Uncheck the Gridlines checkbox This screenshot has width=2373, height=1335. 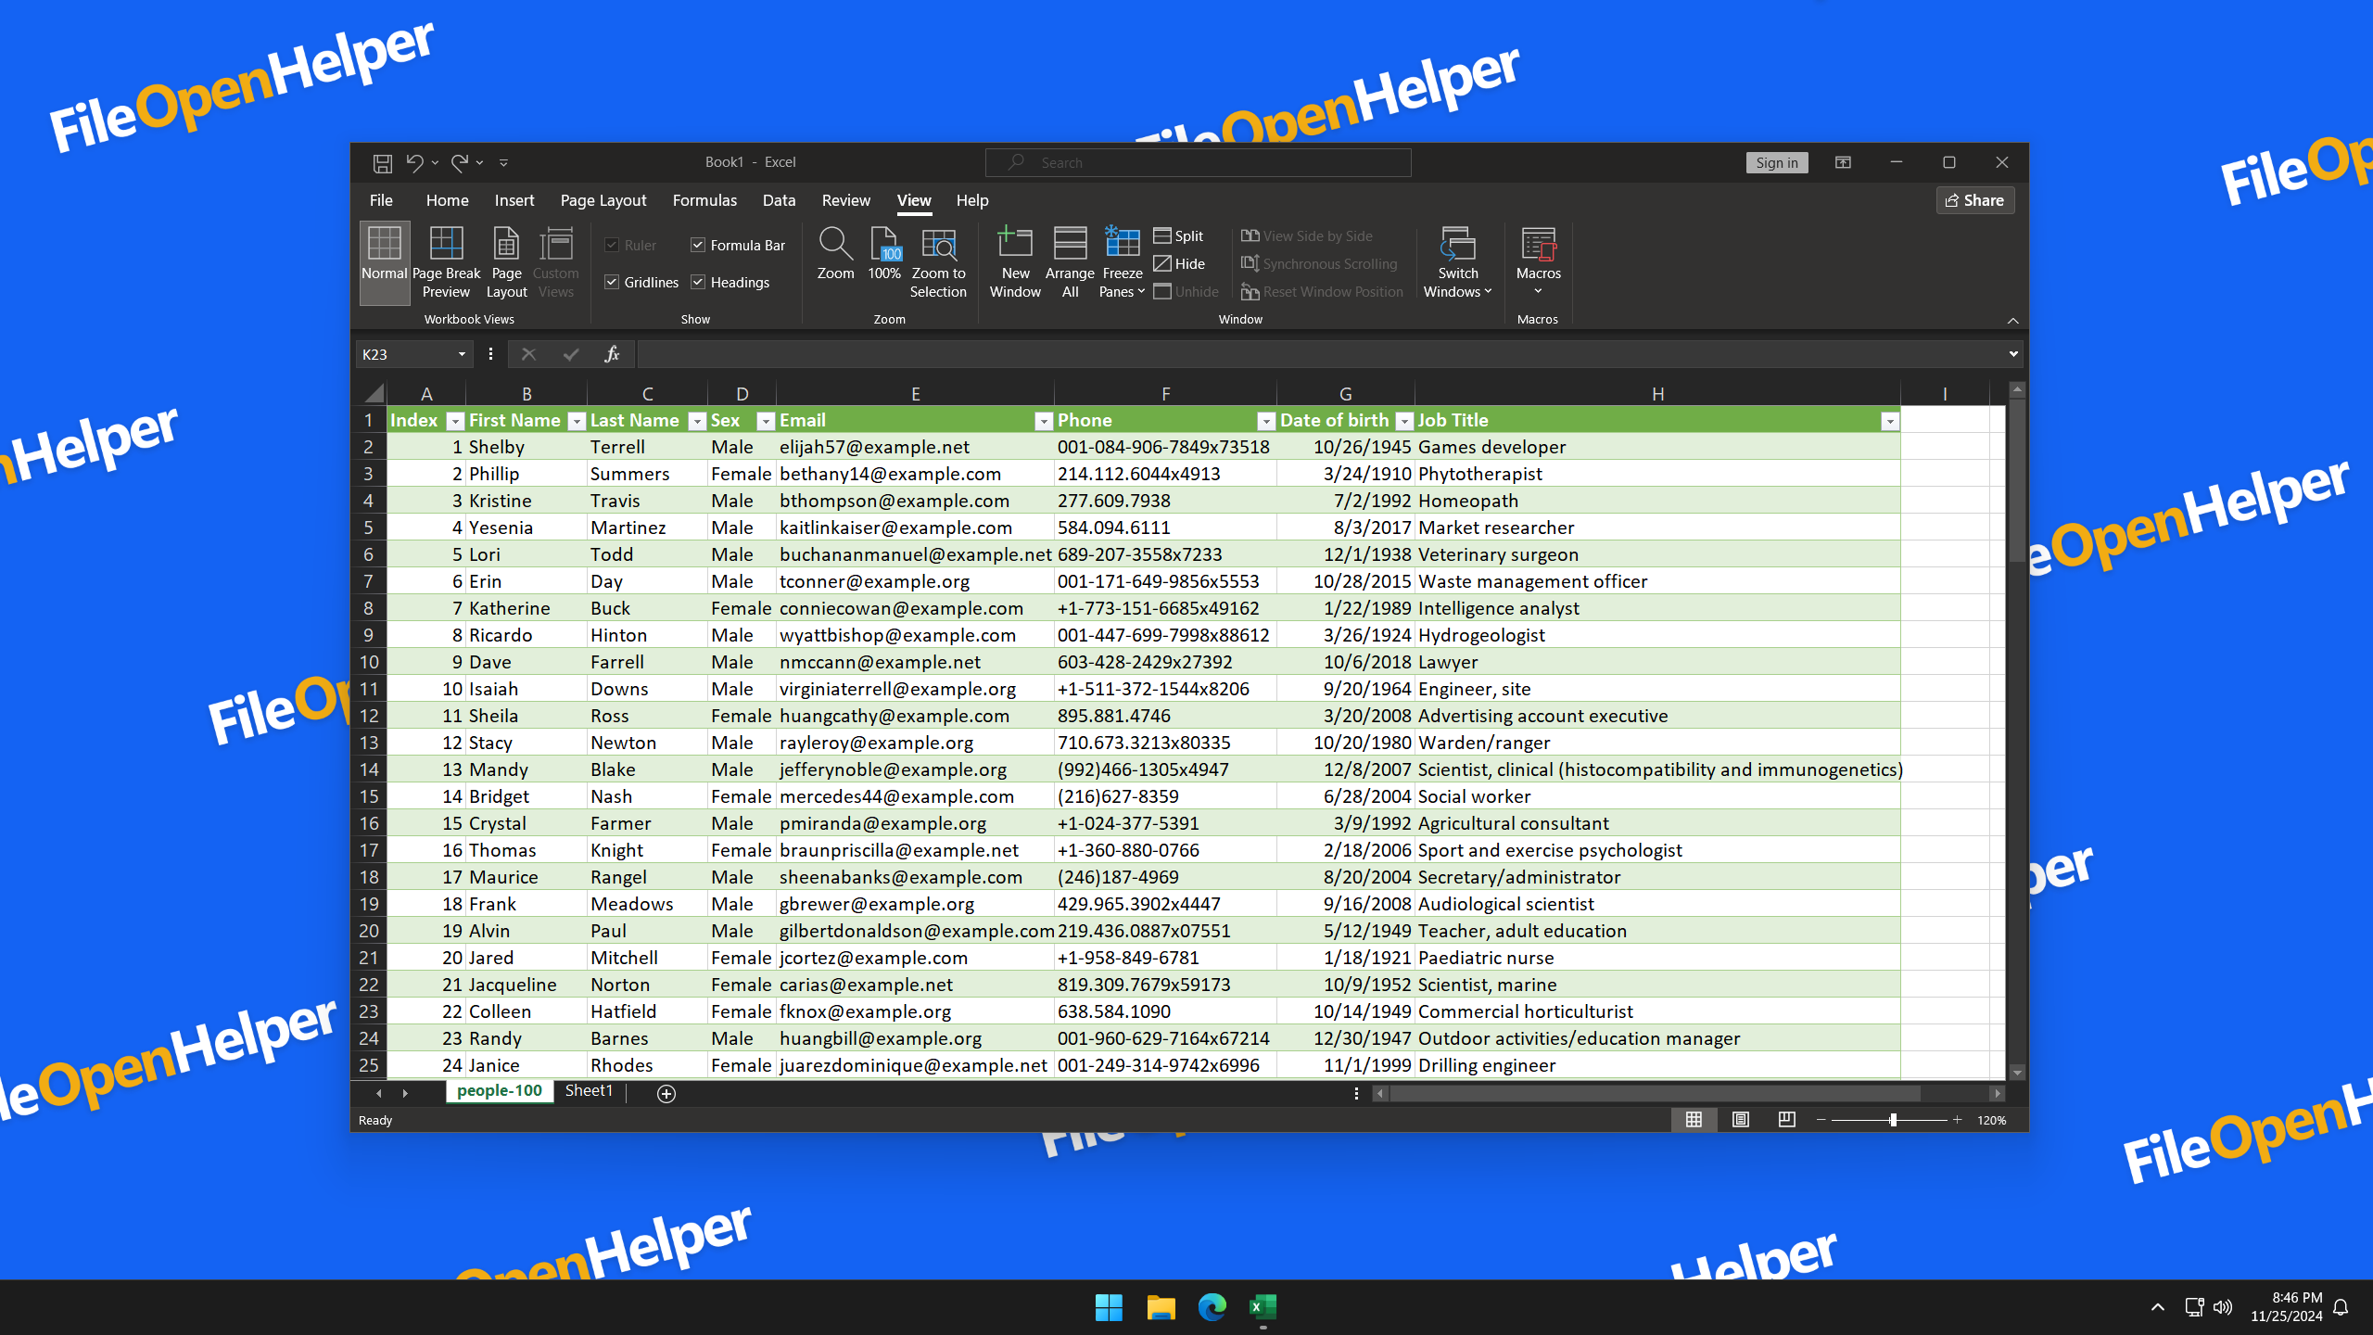coord(612,282)
